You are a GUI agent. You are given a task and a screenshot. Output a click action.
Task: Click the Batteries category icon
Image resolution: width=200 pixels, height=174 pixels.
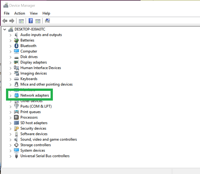[17, 40]
